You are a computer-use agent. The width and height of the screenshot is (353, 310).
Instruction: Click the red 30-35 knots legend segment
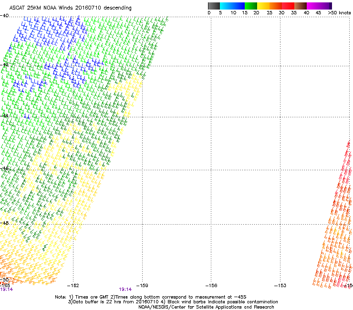tap(288, 6)
